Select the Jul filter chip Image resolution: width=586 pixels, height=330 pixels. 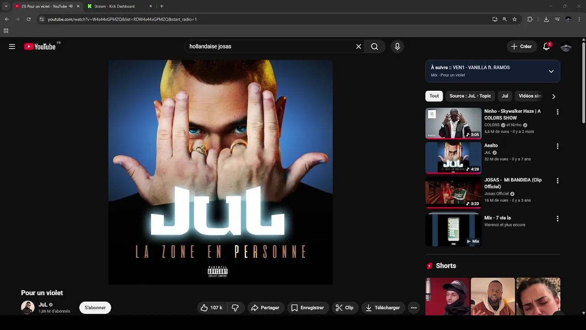click(505, 96)
